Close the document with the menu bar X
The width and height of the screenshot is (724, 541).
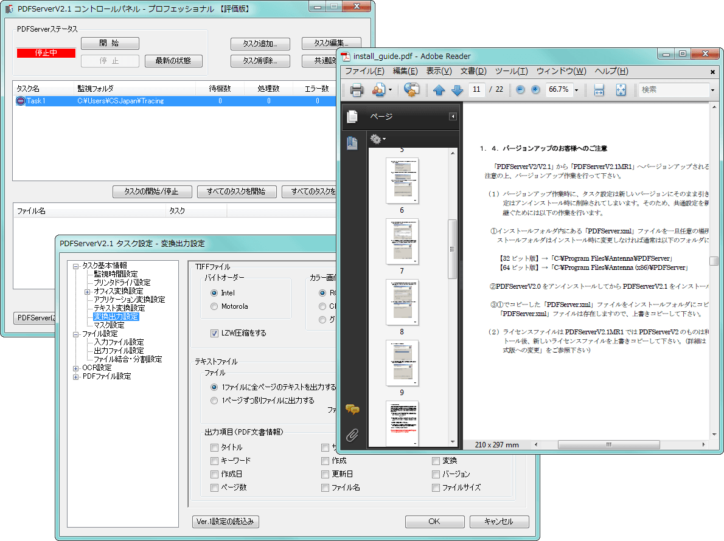coord(712,72)
